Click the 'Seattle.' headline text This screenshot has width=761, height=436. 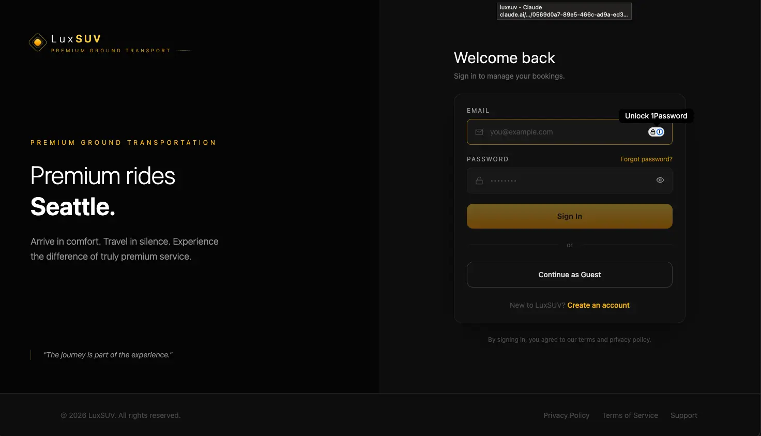coord(73,207)
